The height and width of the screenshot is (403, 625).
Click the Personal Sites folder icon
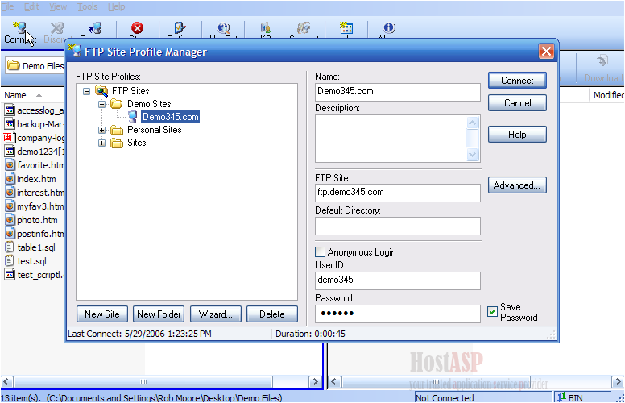coord(117,130)
